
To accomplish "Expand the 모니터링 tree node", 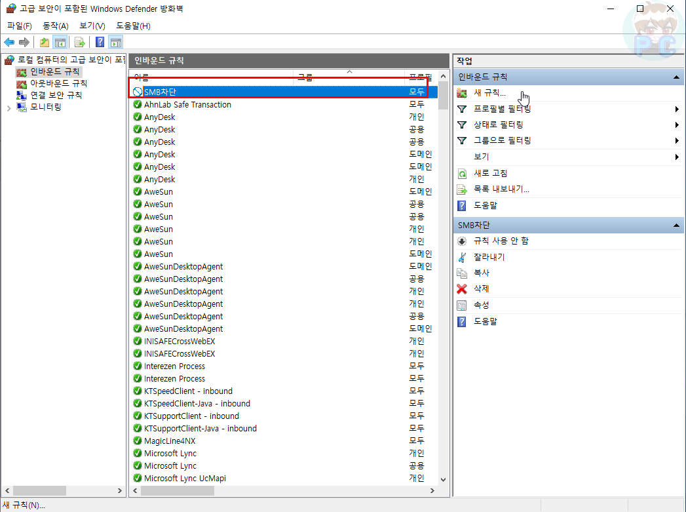I will 9,108.
